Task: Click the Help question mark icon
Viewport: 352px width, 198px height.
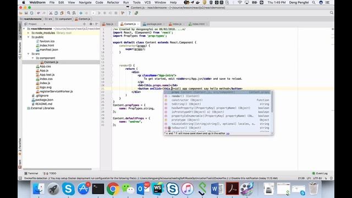Action: 130,13
